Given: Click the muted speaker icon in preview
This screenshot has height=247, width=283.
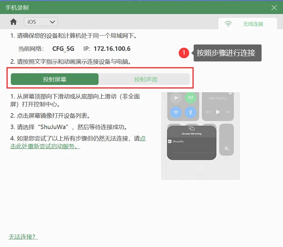Looking at the screenshot, I should pos(227,148).
